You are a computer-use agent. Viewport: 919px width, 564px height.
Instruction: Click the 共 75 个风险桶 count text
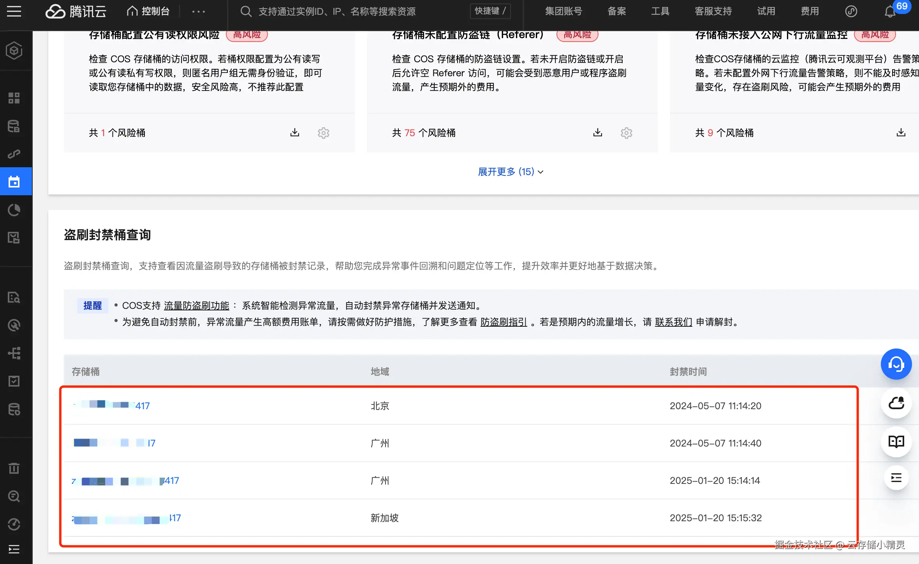click(x=424, y=133)
